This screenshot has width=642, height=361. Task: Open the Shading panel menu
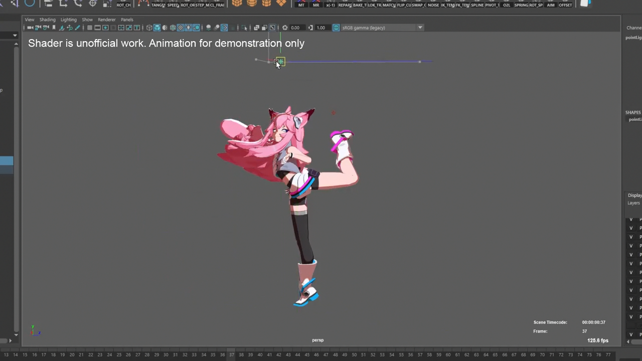point(48,20)
